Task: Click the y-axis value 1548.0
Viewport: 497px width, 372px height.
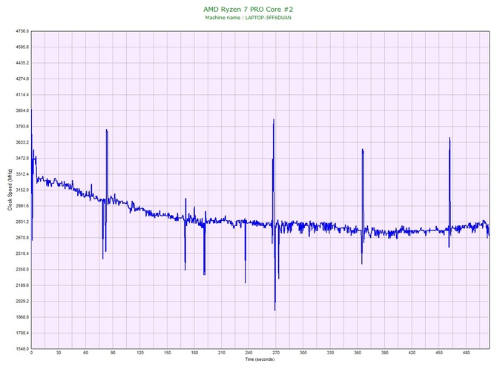Action: (x=22, y=349)
